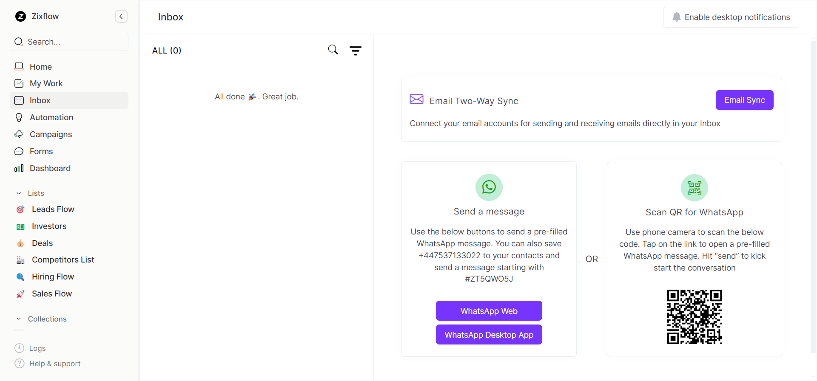The image size is (817, 381).
Task: Open the inbox filter icon
Action: tap(355, 51)
